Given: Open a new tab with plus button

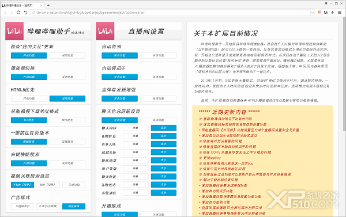Looking at the screenshot, I should click(48, 5).
